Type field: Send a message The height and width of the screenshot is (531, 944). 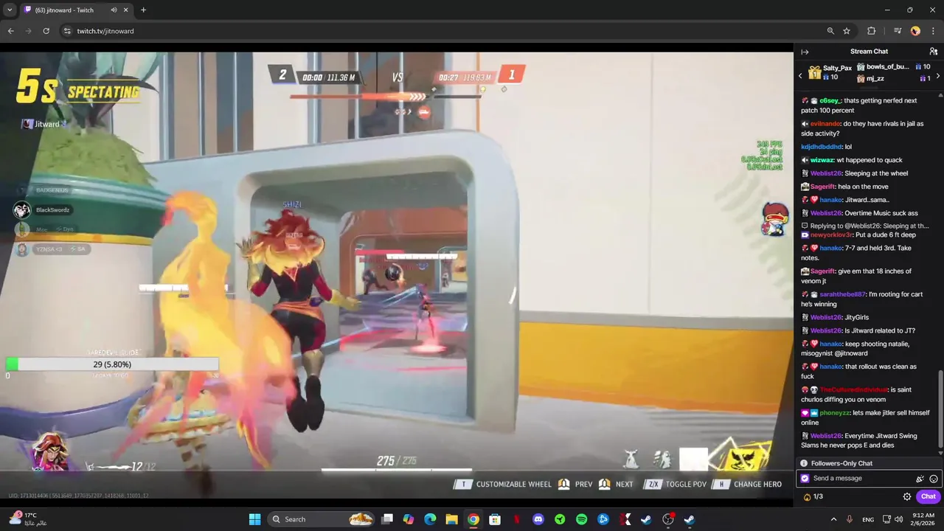[x=861, y=478]
